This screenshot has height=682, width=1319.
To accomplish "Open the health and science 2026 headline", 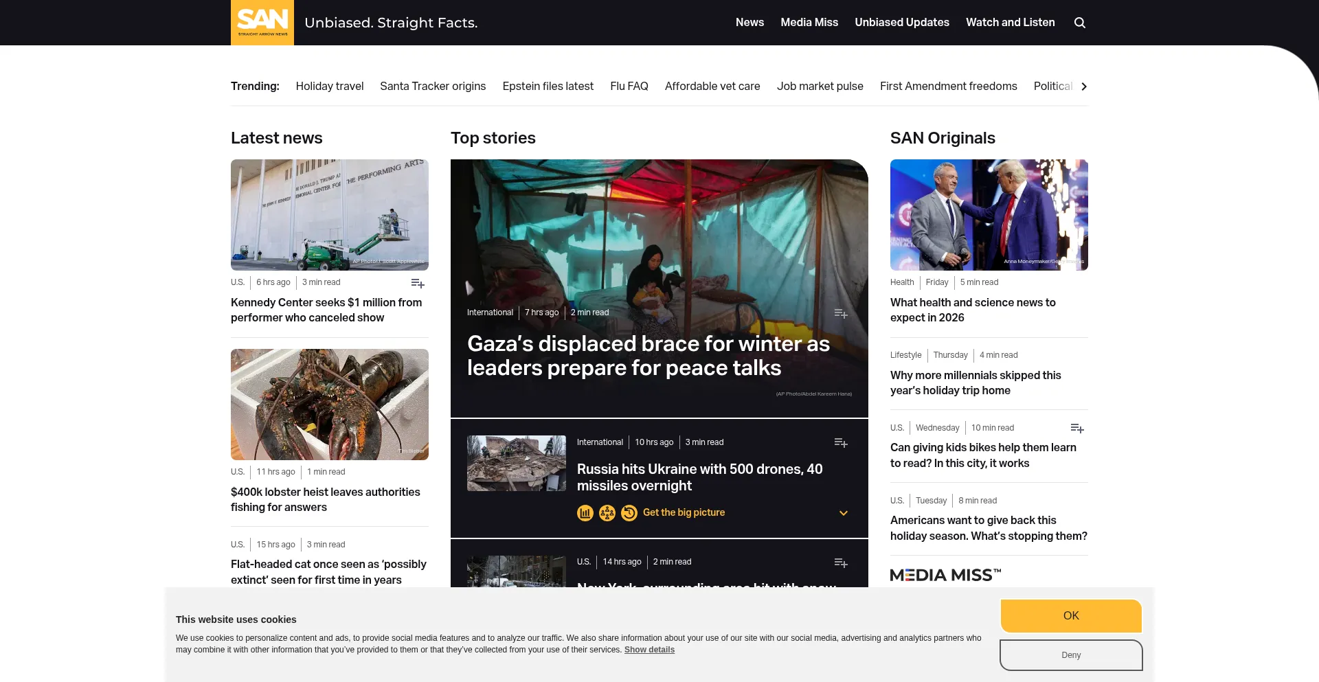I will coord(973,310).
